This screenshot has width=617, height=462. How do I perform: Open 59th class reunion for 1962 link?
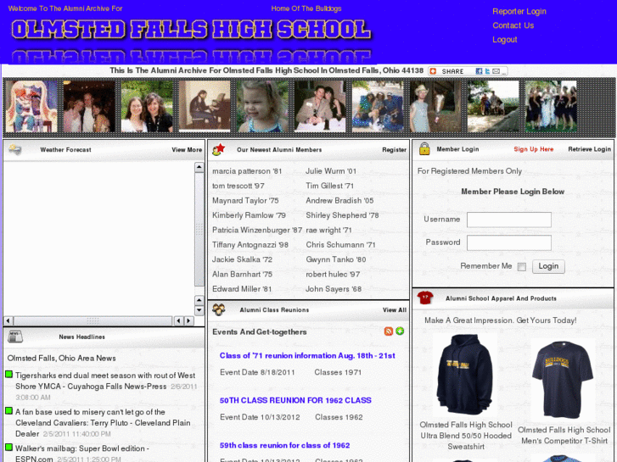284,445
